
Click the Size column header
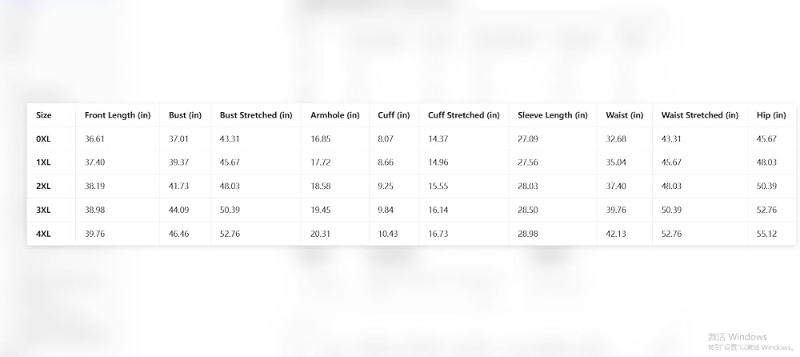tap(44, 115)
